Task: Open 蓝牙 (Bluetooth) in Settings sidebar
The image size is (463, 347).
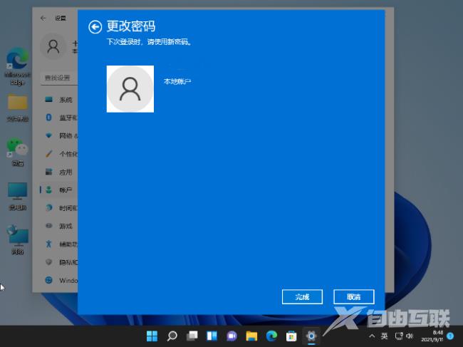Action: tap(59, 118)
